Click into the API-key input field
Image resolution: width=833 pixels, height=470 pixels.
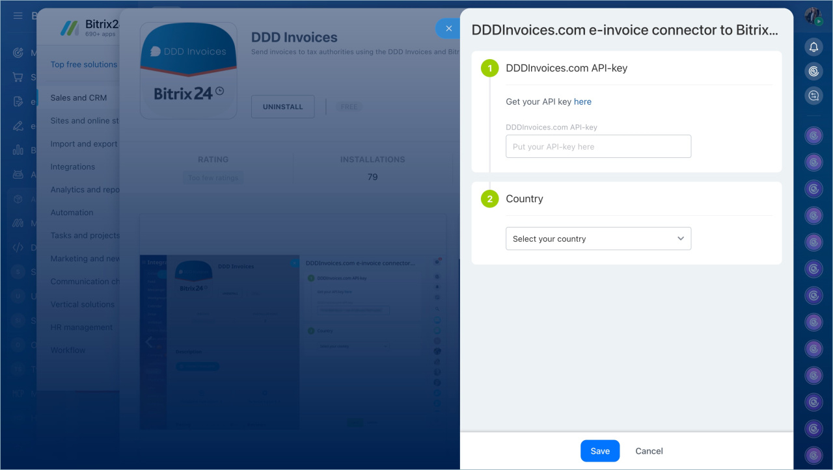tap(598, 146)
